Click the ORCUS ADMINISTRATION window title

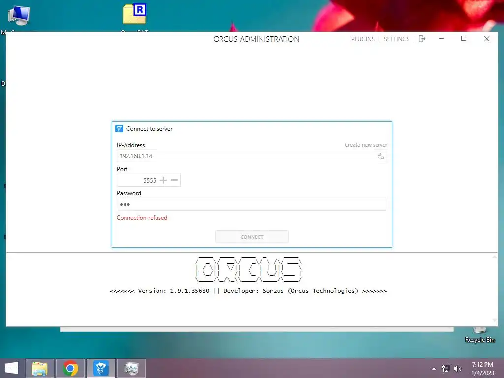(x=256, y=39)
